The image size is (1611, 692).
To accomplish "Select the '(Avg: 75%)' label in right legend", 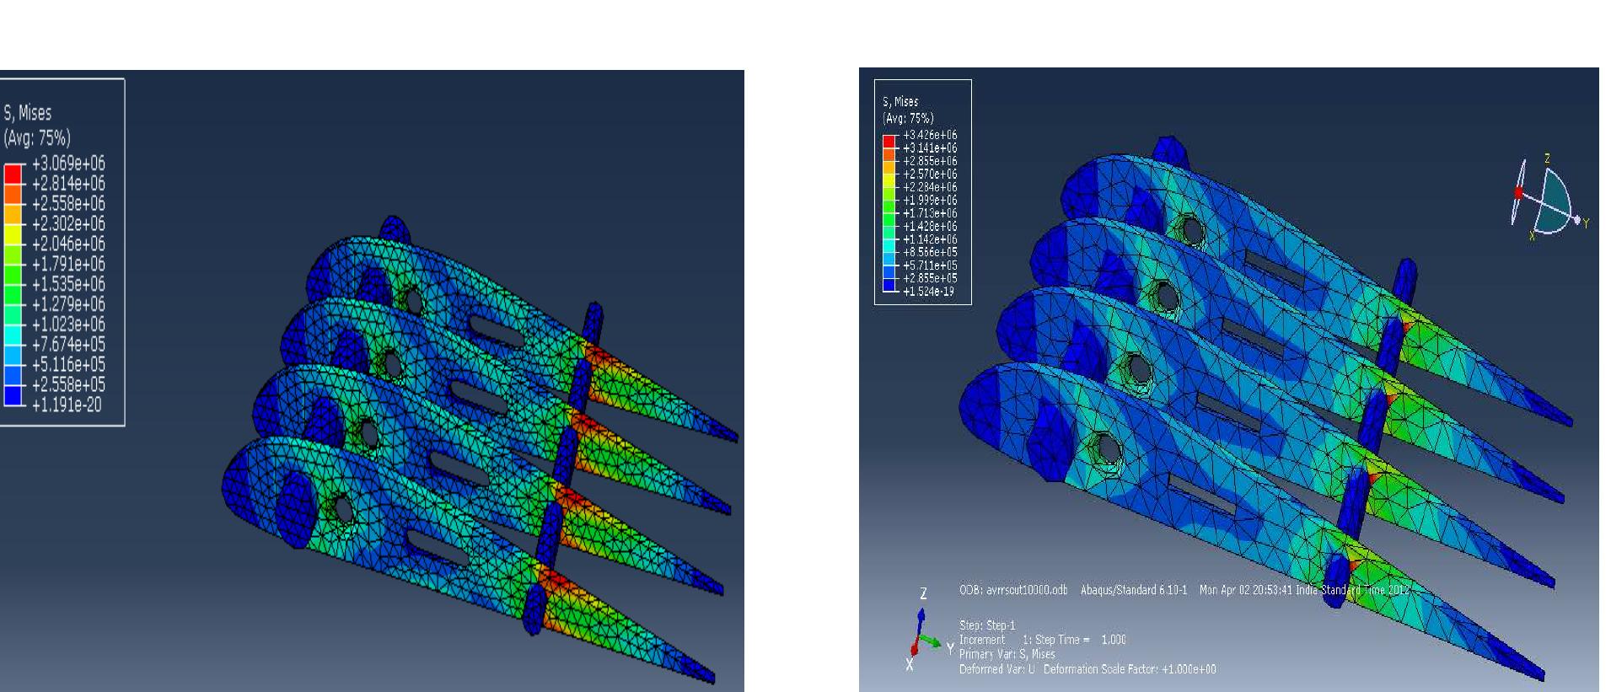I will [908, 118].
